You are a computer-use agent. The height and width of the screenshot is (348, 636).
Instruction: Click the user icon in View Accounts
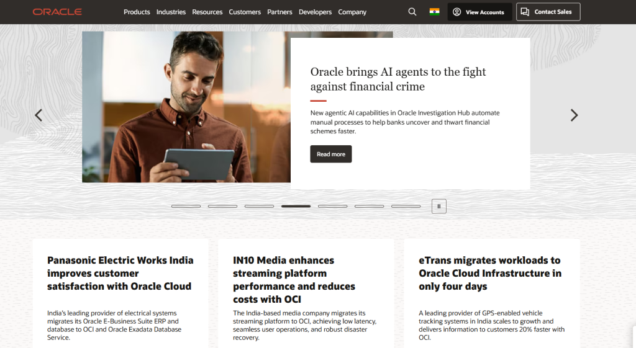[x=457, y=12]
